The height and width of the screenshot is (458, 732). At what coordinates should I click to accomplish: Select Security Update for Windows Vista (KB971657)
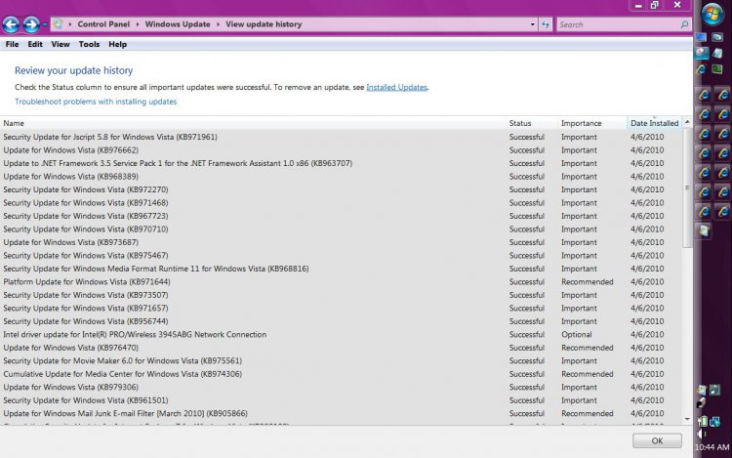tap(342, 309)
